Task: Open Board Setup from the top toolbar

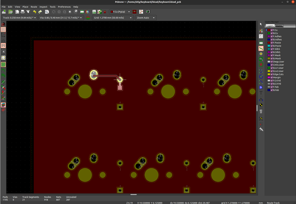Action: [x=11, y=12]
